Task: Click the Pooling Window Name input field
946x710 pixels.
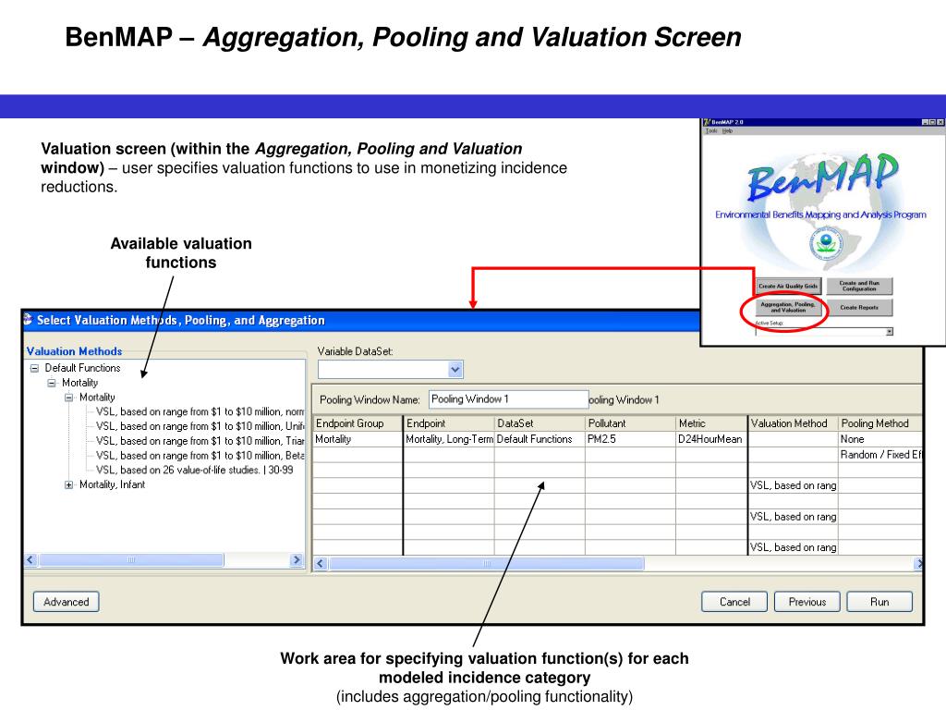Action: tap(509, 399)
